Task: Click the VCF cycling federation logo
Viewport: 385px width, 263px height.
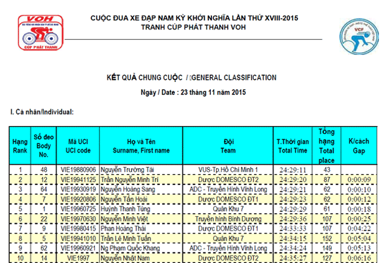Action: coord(359,36)
